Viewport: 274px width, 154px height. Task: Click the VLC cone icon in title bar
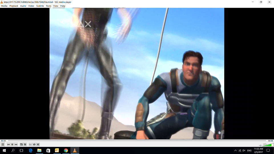tap(2, 2)
